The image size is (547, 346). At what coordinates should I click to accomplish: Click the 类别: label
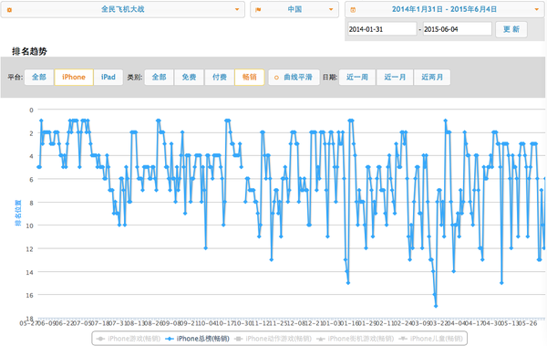click(x=135, y=77)
